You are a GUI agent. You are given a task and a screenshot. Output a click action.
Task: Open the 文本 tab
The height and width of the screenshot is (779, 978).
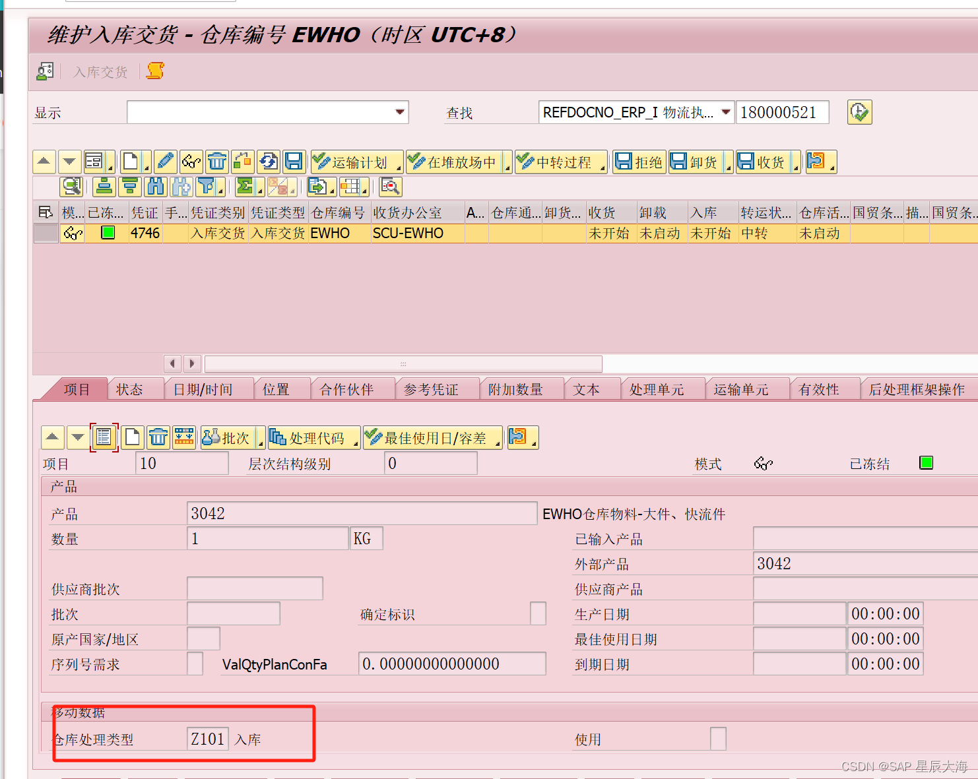[x=586, y=389]
